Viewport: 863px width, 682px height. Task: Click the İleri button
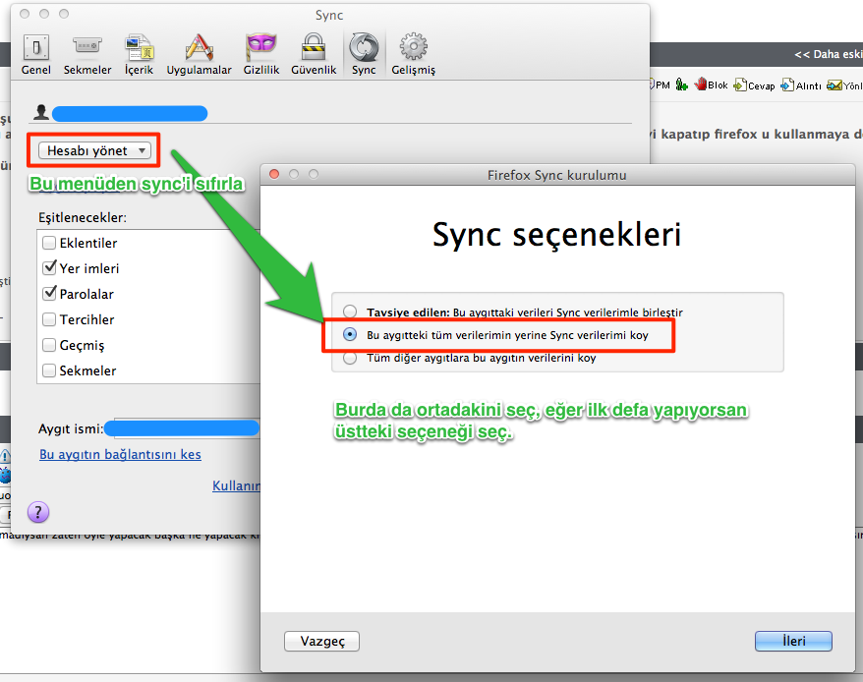793,642
